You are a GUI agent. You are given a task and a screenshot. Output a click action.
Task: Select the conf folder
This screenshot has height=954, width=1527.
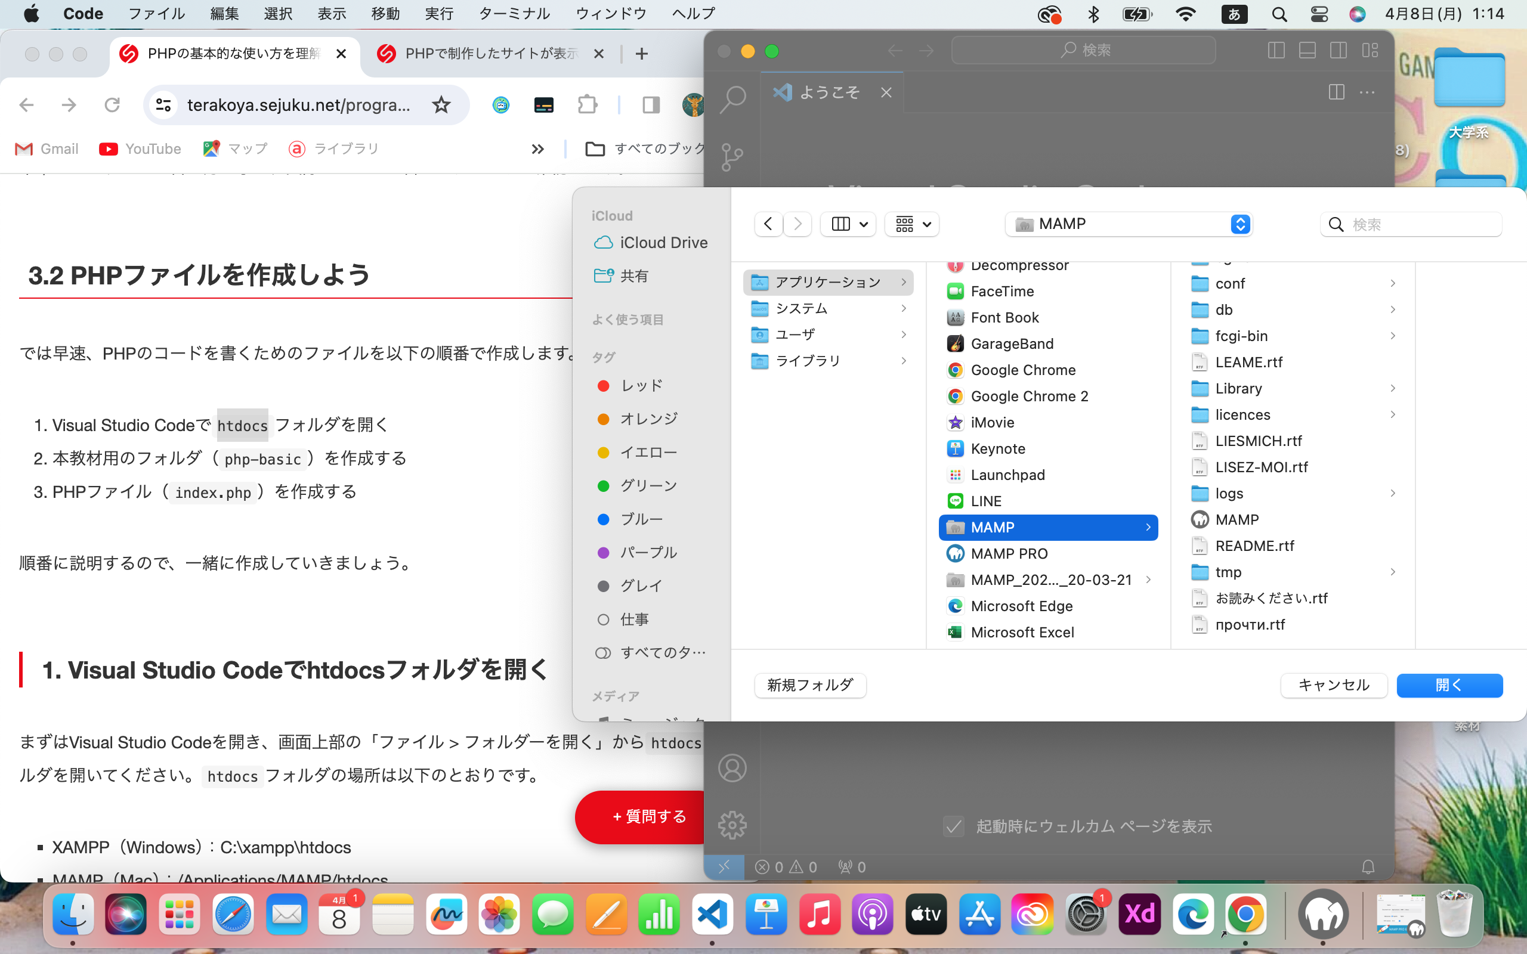point(1294,283)
